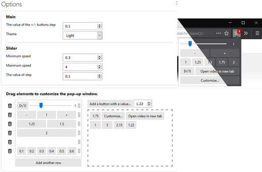Toggle play/pause button in customization row
Viewport: 262px width, 172px height.
tap(23, 106)
